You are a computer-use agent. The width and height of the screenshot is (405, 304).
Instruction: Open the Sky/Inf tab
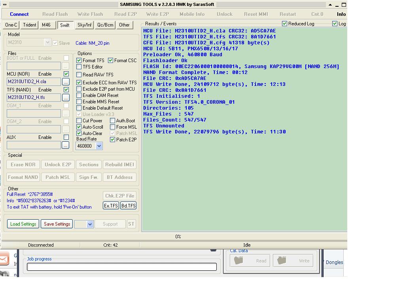tap(85, 25)
